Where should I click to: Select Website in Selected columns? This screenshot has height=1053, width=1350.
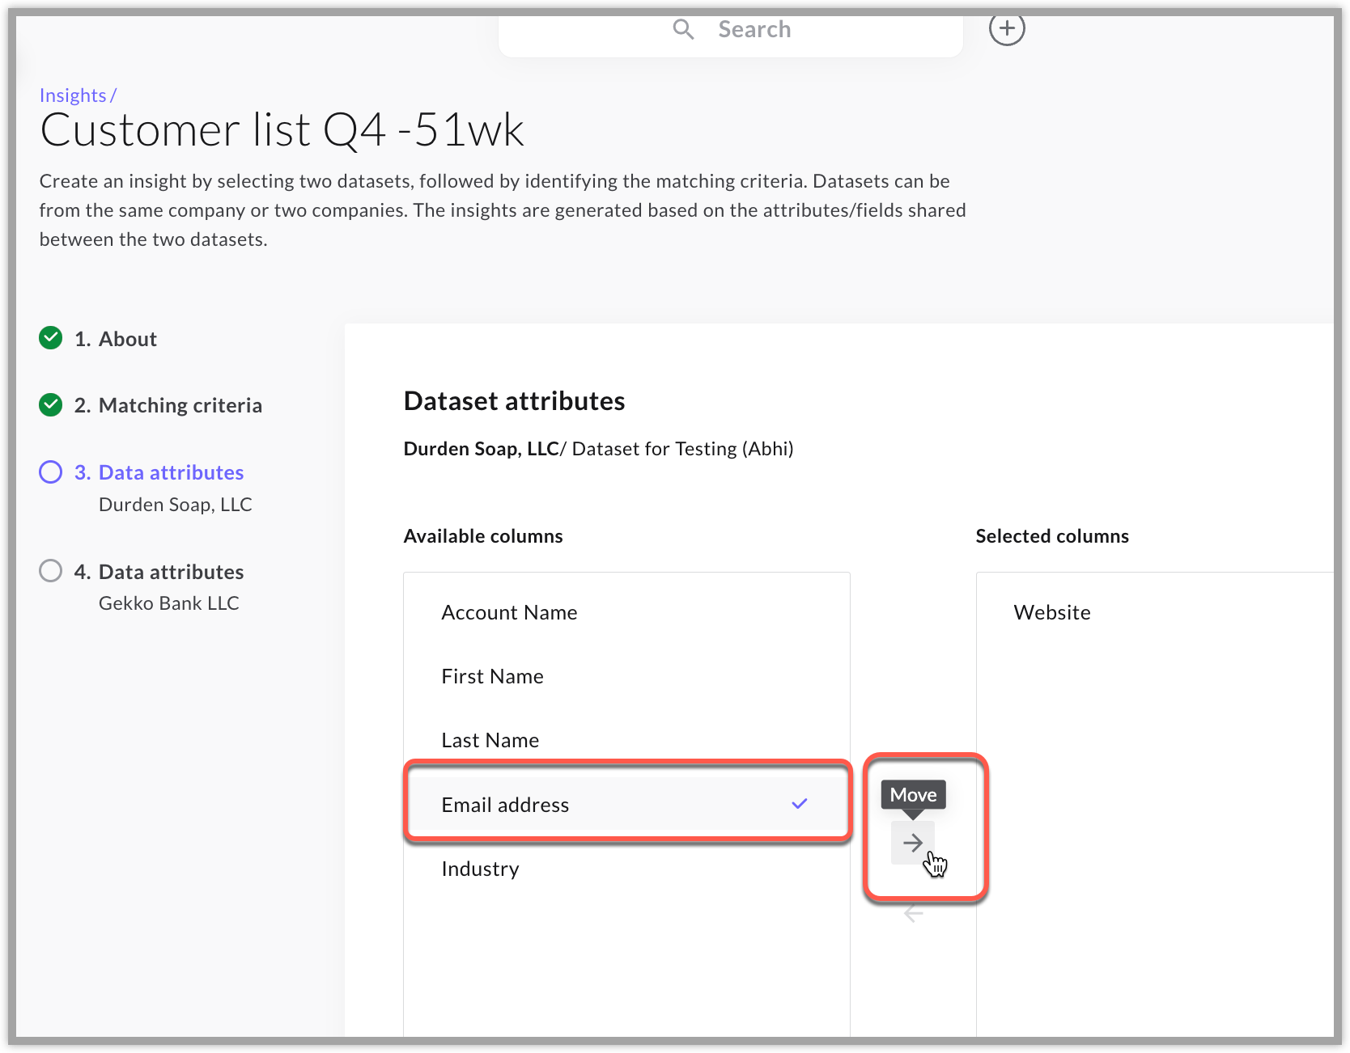1052,612
